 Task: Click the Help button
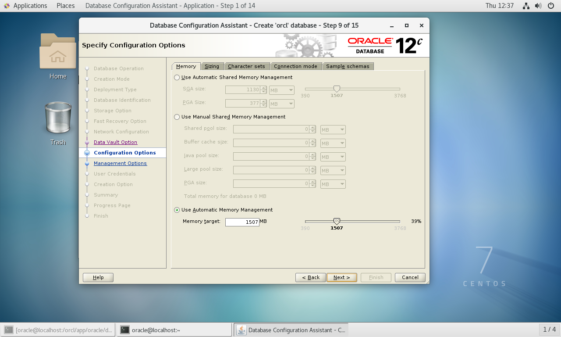[x=98, y=277]
